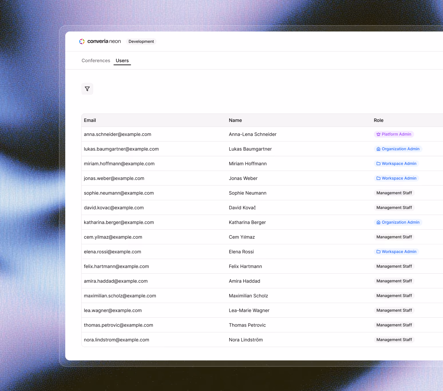Viewport: 443px width, 391px height.
Task: Click the Name column header
Action: point(235,120)
